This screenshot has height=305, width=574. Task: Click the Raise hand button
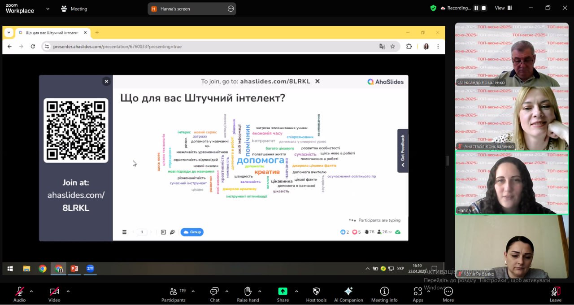pyautogui.click(x=248, y=294)
